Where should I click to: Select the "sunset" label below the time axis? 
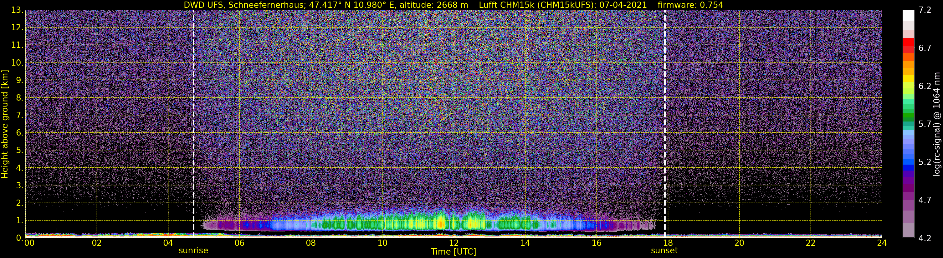tap(664, 251)
